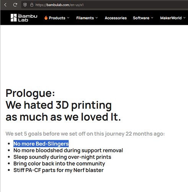This screenshot has height=192, width=188.
Task: Expand the MakerWorld dropdown chevron
Action: click(185, 18)
